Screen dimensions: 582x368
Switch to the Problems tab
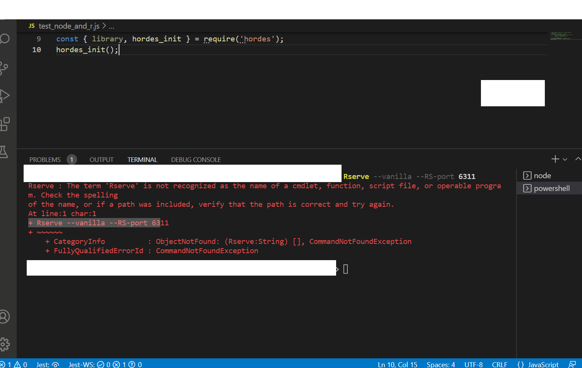pyautogui.click(x=45, y=159)
